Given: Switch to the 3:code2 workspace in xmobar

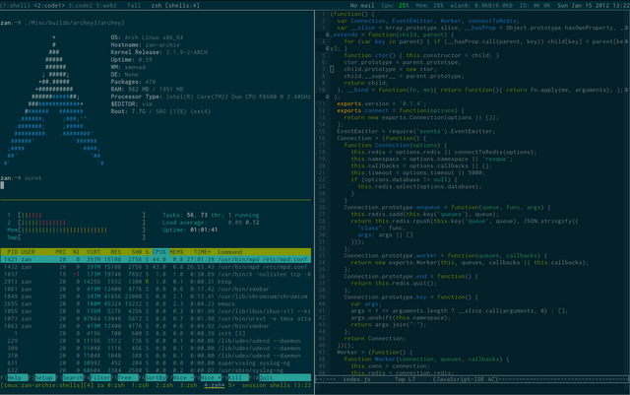Looking at the screenshot, I should (81, 5).
